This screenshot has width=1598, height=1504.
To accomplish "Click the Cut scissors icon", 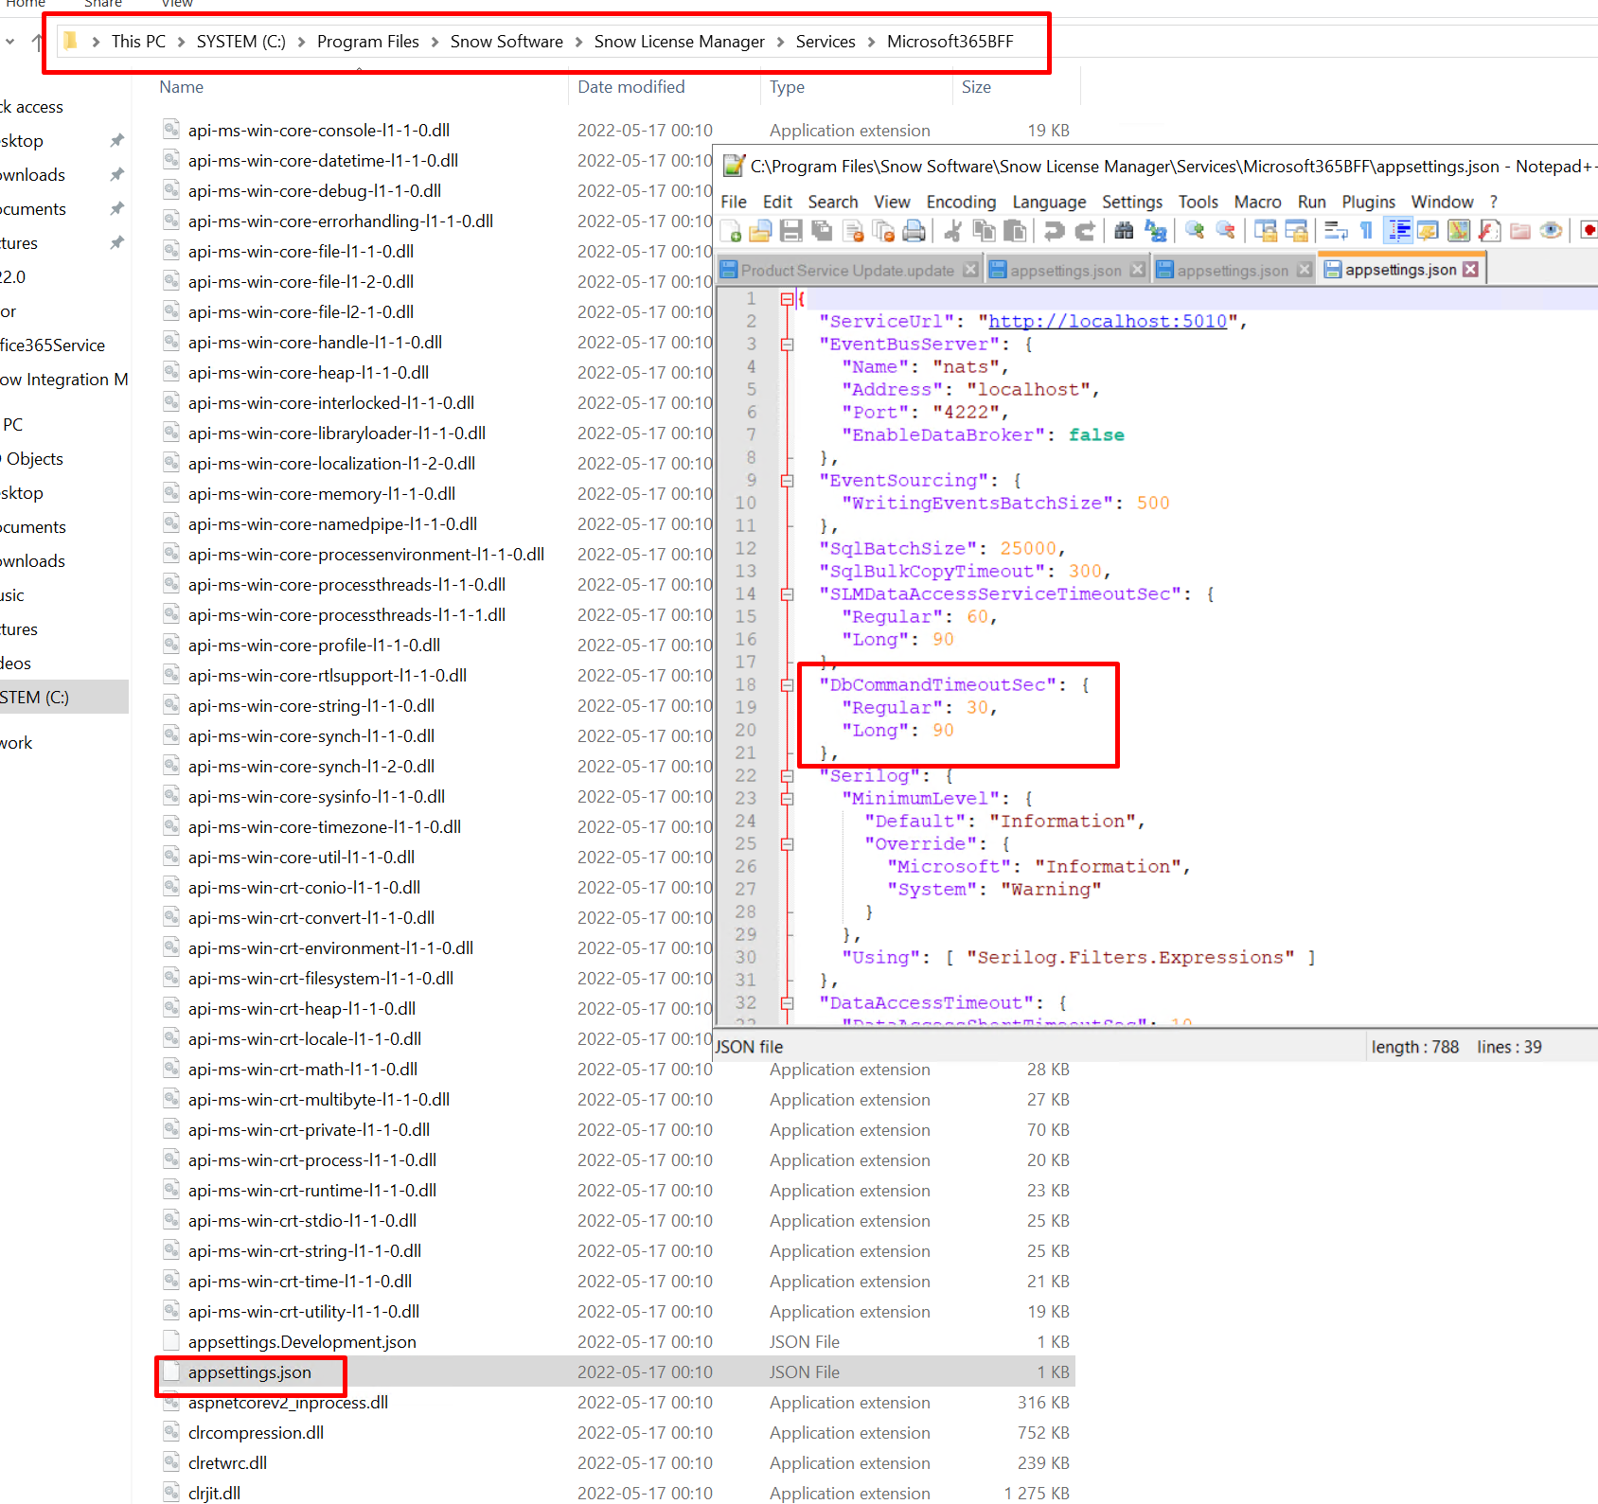I will (x=953, y=231).
